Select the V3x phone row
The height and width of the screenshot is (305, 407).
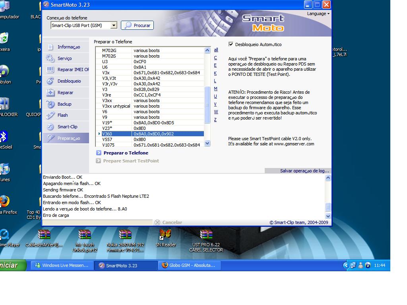point(150,73)
